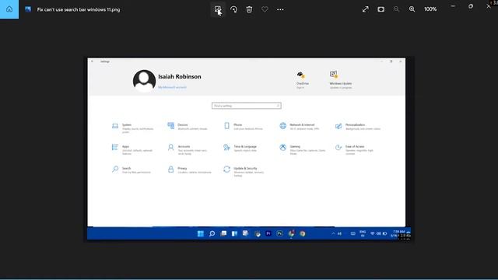The width and height of the screenshot is (498, 280).
Task: Click the Network & Internet globe icon
Action: 282,126
